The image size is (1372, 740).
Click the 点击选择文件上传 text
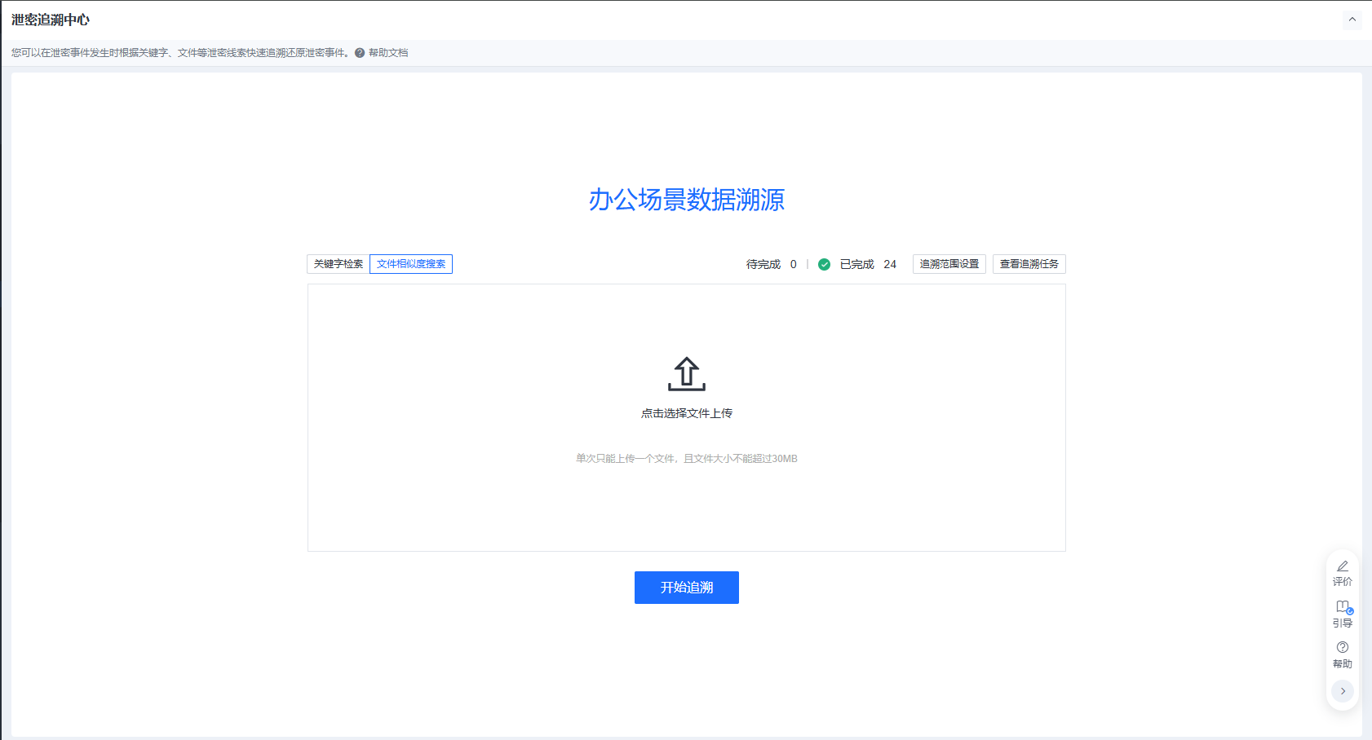point(686,413)
